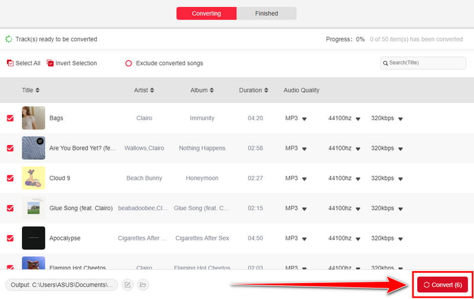Click the Bags album cover thumbnail
Screen dimensions: 474x299
[x=33, y=118]
